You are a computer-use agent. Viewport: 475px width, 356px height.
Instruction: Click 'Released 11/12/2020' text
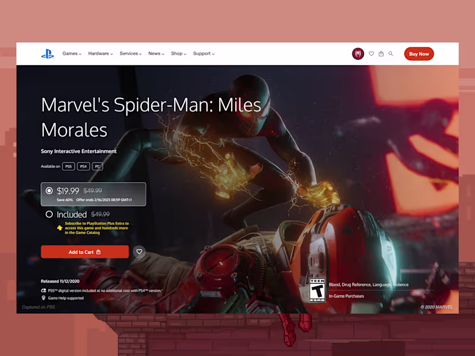(x=60, y=281)
